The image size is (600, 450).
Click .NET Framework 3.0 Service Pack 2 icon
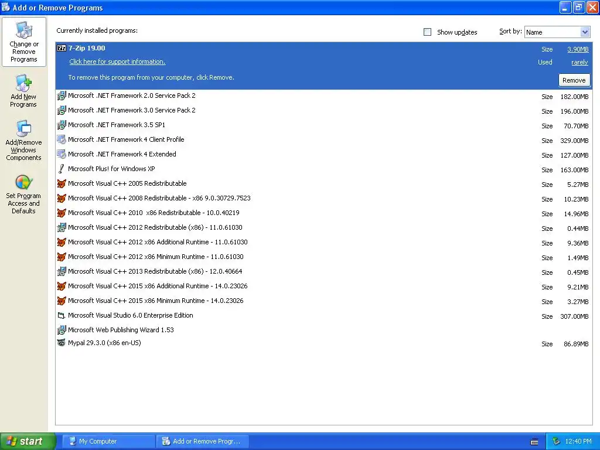coord(61,110)
